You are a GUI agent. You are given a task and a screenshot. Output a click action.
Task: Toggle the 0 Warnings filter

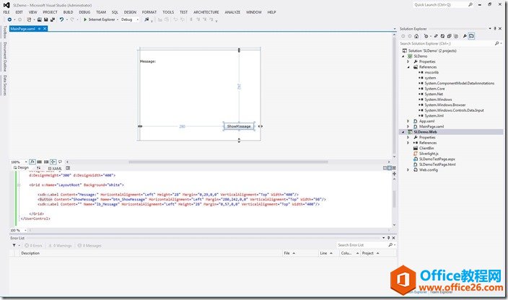click(61, 246)
